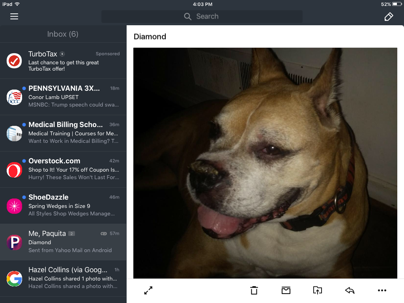Click the search magnifier icon
The height and width of the screenshot is (303, 404).
coord(187,17)
